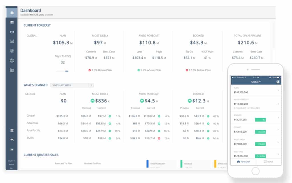Expand the Booked row chevron on phone
292x183 pixels.
tap(278, 118)
